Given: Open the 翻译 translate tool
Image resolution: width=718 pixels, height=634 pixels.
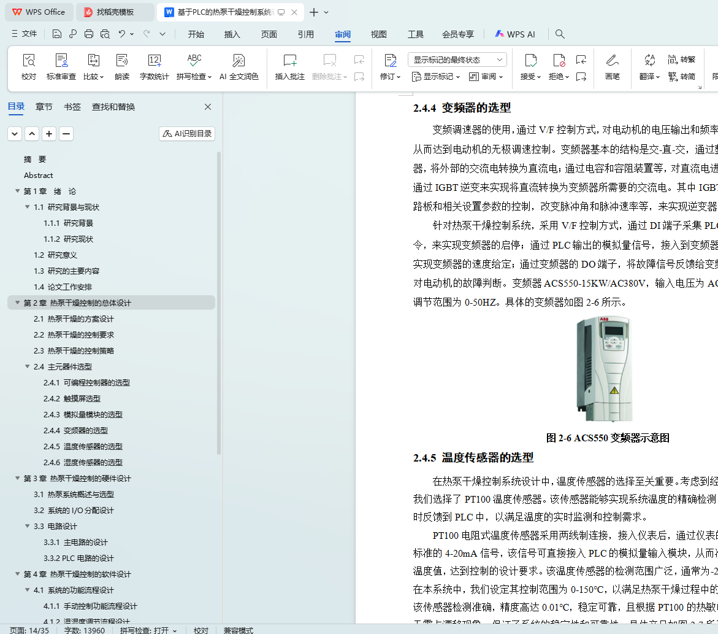Looking at the screenshot, I should [x=649, y=67].
